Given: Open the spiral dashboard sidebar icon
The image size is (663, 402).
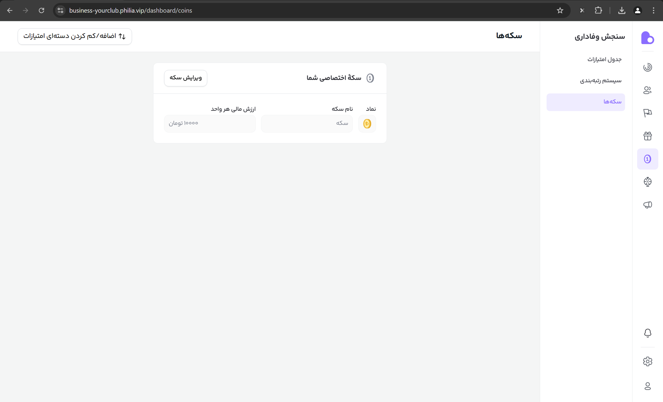Looking at the screenshot, I should [x=647, y=67].
